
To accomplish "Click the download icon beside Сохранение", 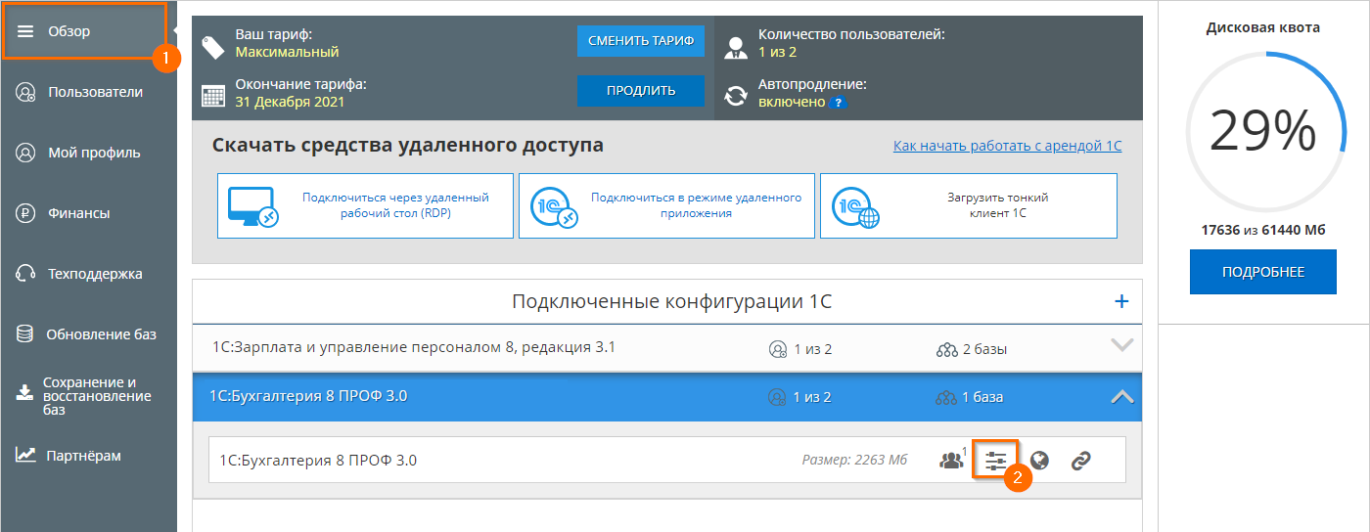I will (24, 394).
